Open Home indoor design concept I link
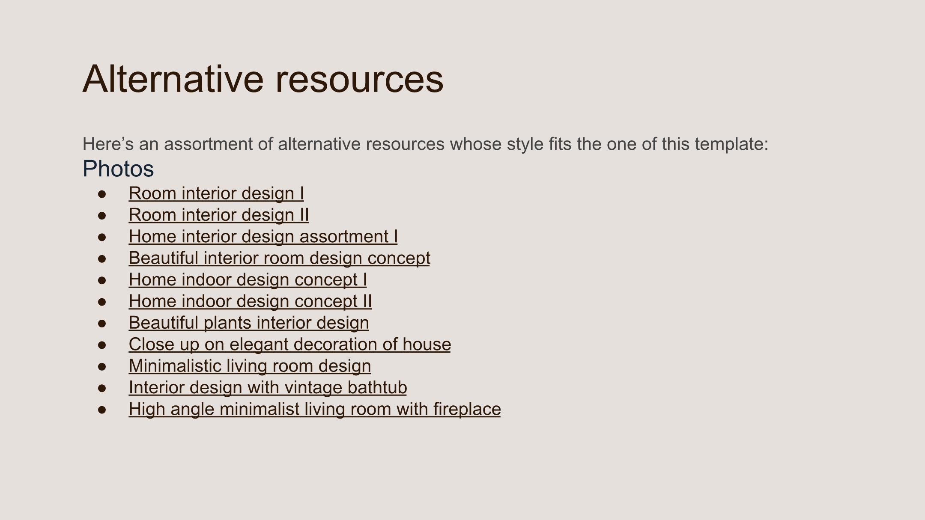The image size is (925, 520). click(x=248, y=279)
